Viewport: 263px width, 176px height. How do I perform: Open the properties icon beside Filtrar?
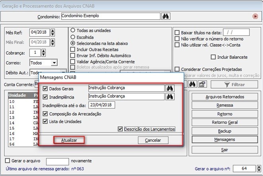(x=202, y=84)
